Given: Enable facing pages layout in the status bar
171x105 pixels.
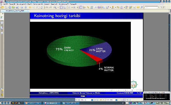Looking at the screenshot, I should [127, 100].
